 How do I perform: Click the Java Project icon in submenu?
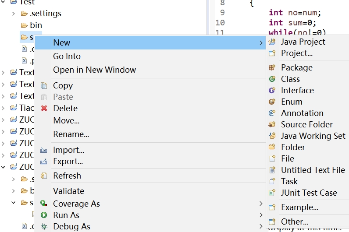click(272, 42)
